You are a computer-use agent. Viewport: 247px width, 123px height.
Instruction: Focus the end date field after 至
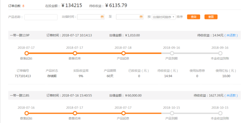(x=130, y=17)
